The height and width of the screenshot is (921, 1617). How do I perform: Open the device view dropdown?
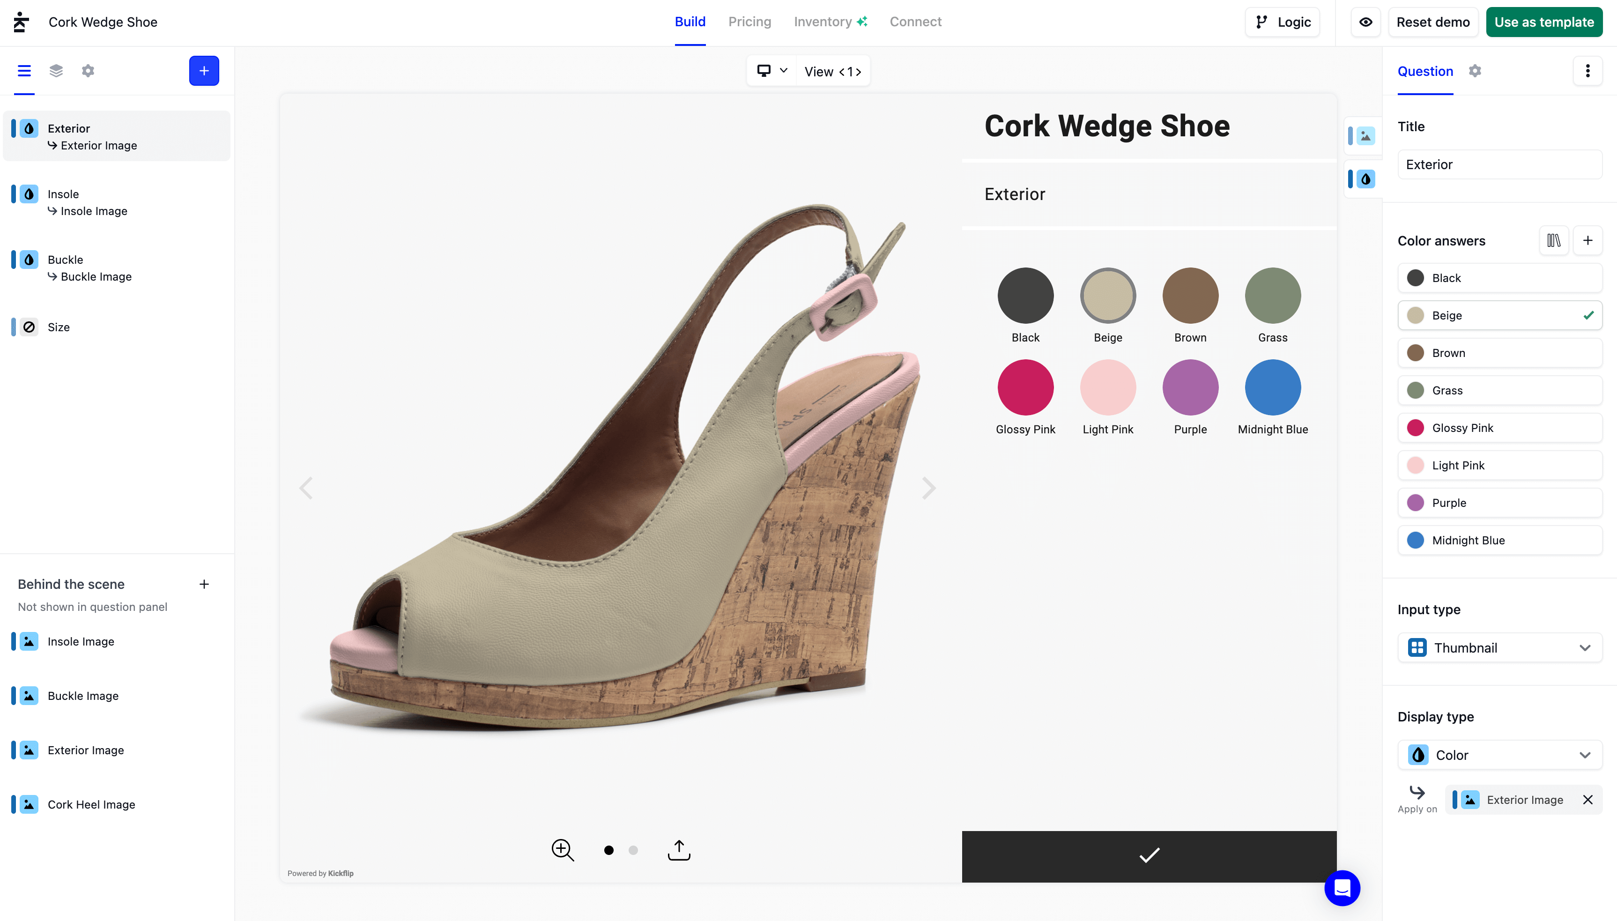pos(771,71)
